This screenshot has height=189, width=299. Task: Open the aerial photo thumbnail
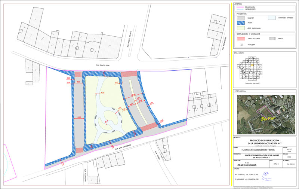pyautogui.click(x=265, y=115)
